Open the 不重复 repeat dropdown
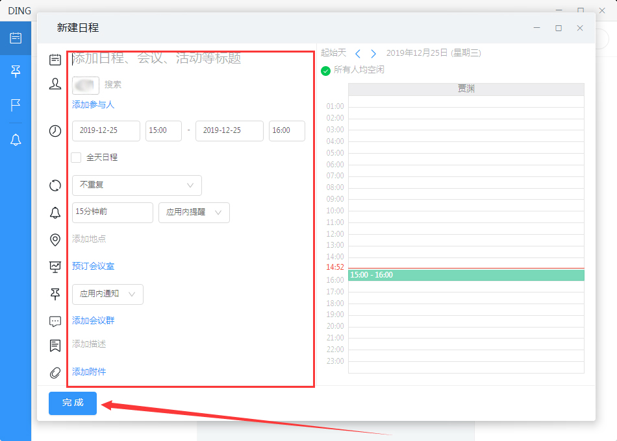 click(x=136, y=185)
